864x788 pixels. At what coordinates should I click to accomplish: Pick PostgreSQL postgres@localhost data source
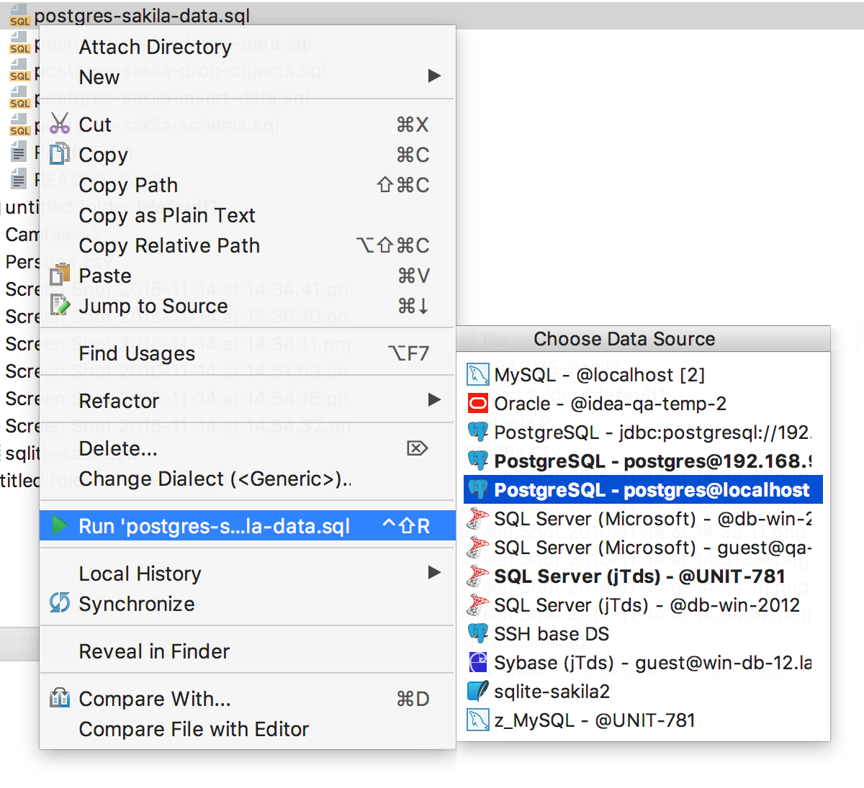click(x=651, y=490)
